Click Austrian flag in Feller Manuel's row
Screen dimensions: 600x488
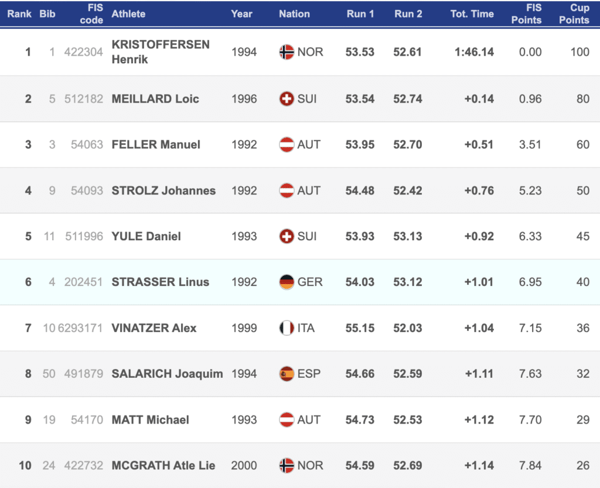pos(287,145)
